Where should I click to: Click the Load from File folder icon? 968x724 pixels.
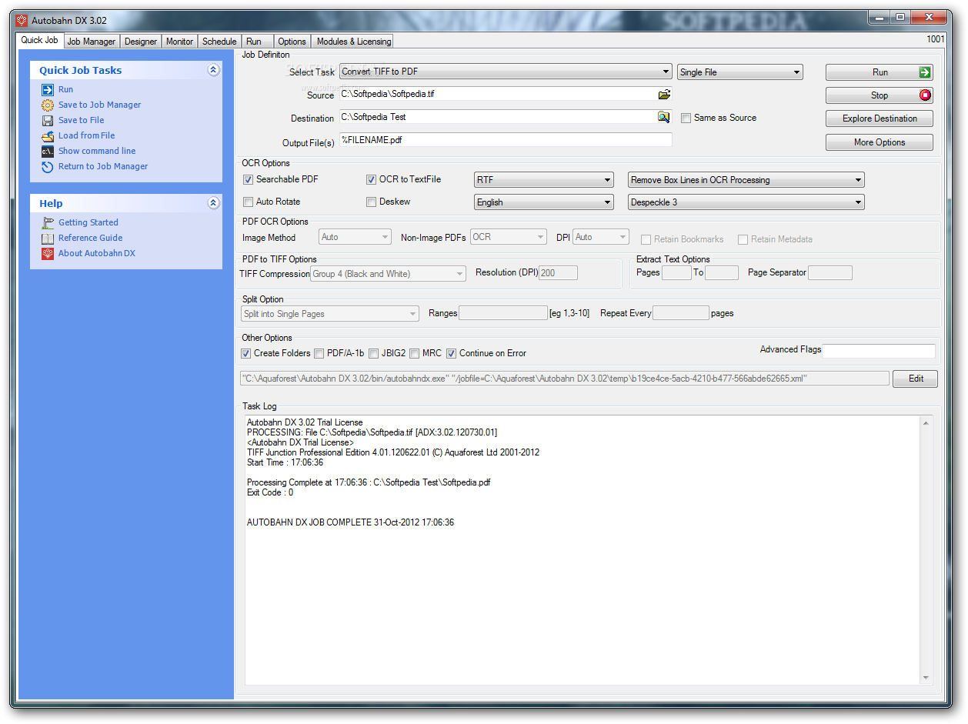point(47,135)
